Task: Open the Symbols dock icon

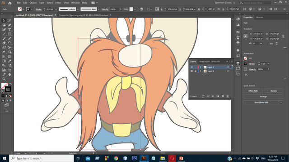Action: click(238, 43)
